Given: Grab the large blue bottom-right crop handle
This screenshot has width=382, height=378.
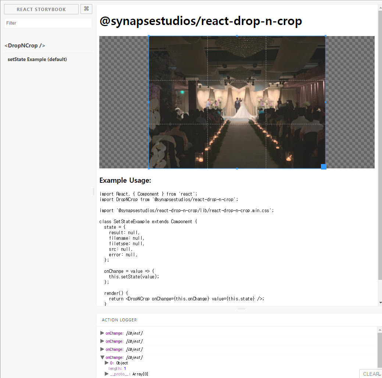Looking at the screenshot, I should [x=324, y=167].
